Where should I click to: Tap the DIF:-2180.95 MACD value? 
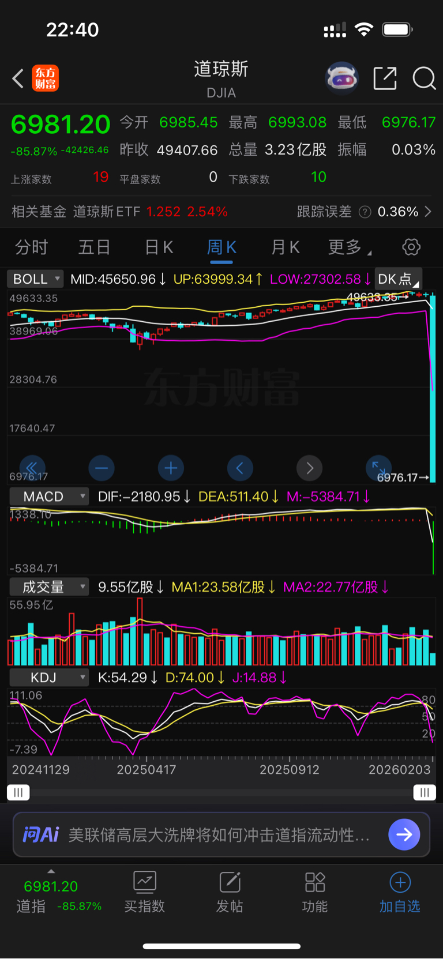pos(144,497)
